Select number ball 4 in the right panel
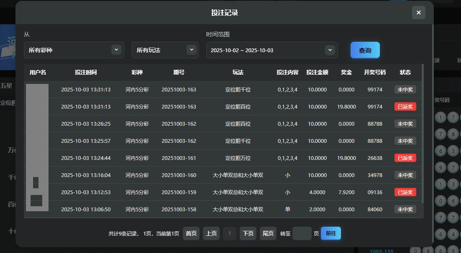The height and width of the screenshot is (253, 461). pos(453,234)
